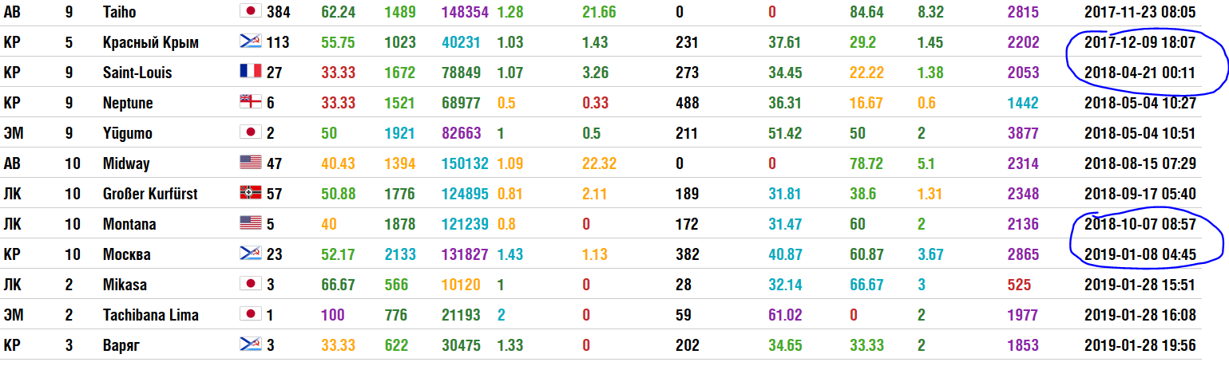This screenshot has height=366, width=1229.
Task: Click the win rate value 55.75
Action: click(x=339, y=42)
